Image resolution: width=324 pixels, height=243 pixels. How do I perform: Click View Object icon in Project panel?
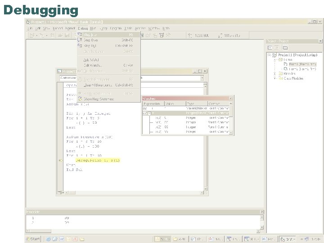click(x=276, y=48)
